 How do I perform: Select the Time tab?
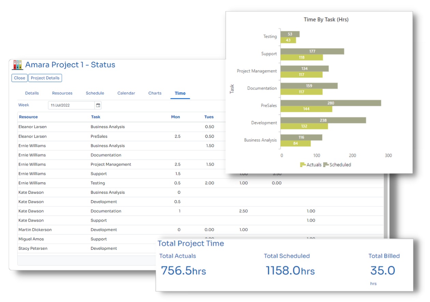(180, 93)
